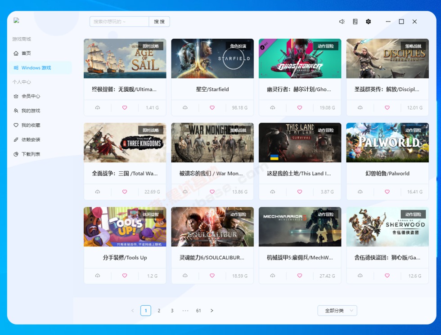Screen dimensions: 441x335
Task: Click 角色扮演 tag on Starfield cover
Action: (238, 46)
